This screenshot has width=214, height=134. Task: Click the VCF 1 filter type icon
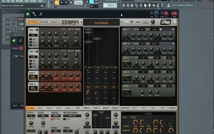click(x=33, y=77)
